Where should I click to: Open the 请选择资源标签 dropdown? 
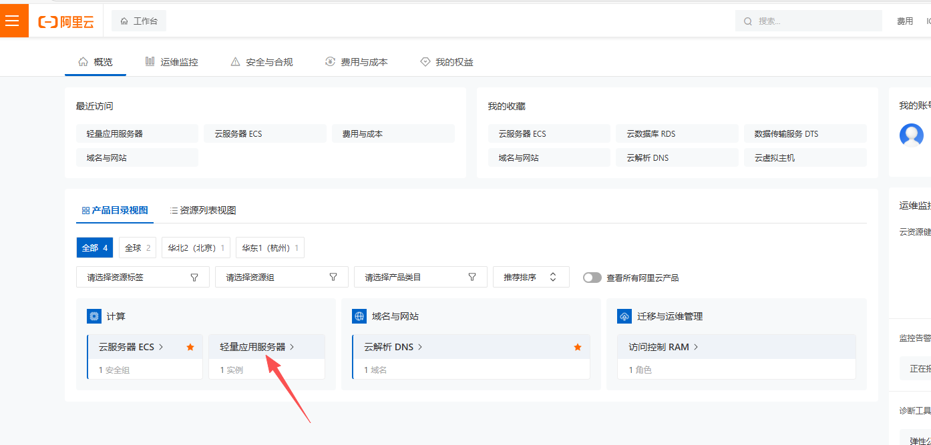143,277
